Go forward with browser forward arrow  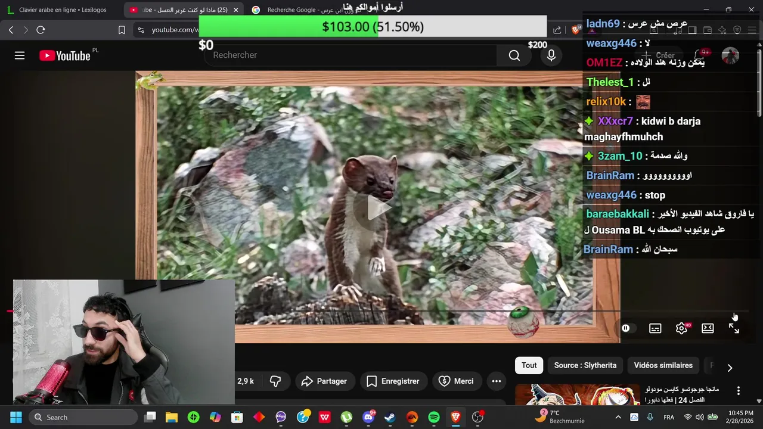coord(26,30)
